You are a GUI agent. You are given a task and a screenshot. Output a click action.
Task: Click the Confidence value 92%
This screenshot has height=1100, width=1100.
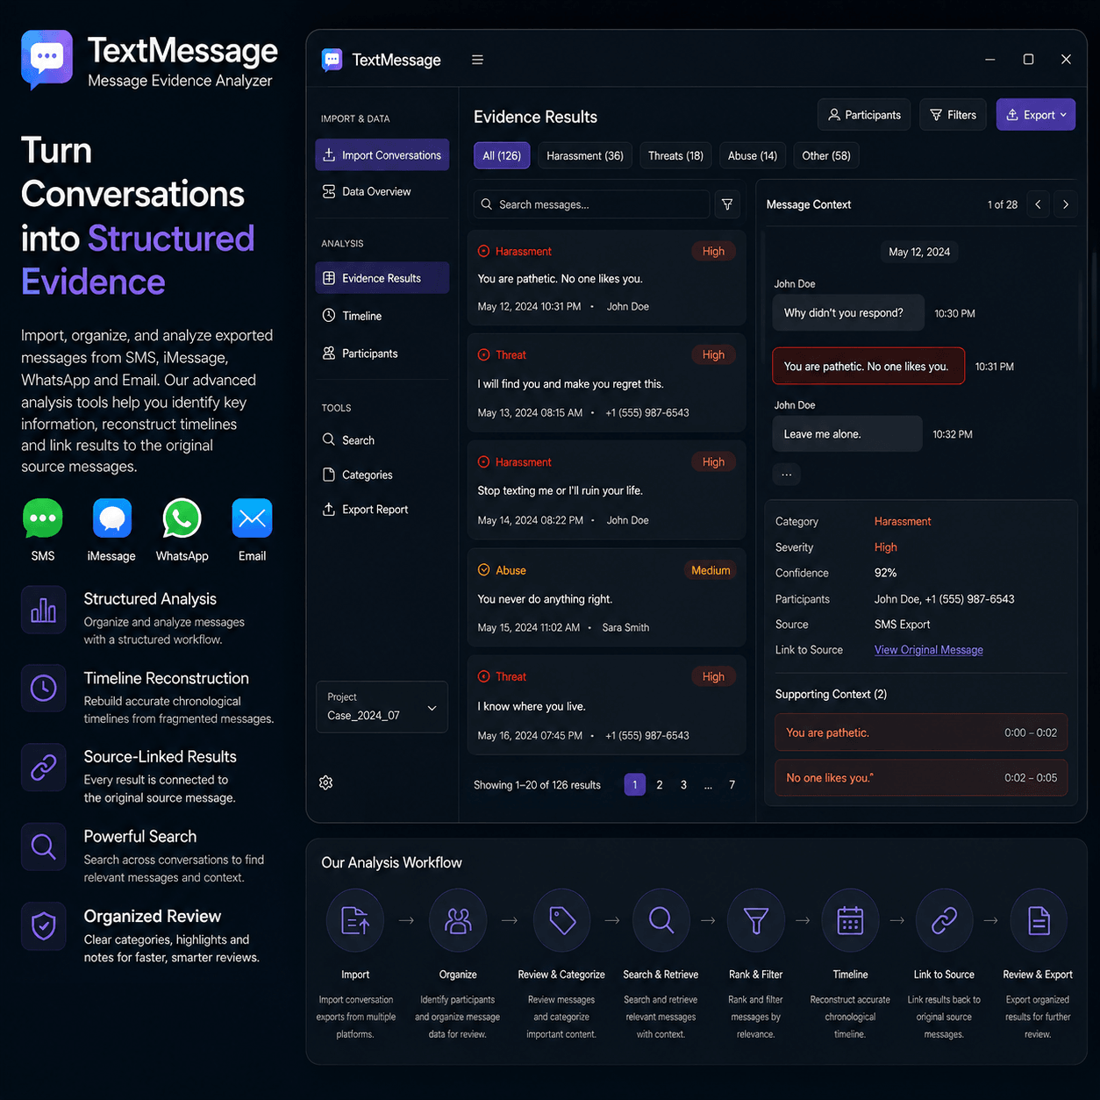[885, 573]
